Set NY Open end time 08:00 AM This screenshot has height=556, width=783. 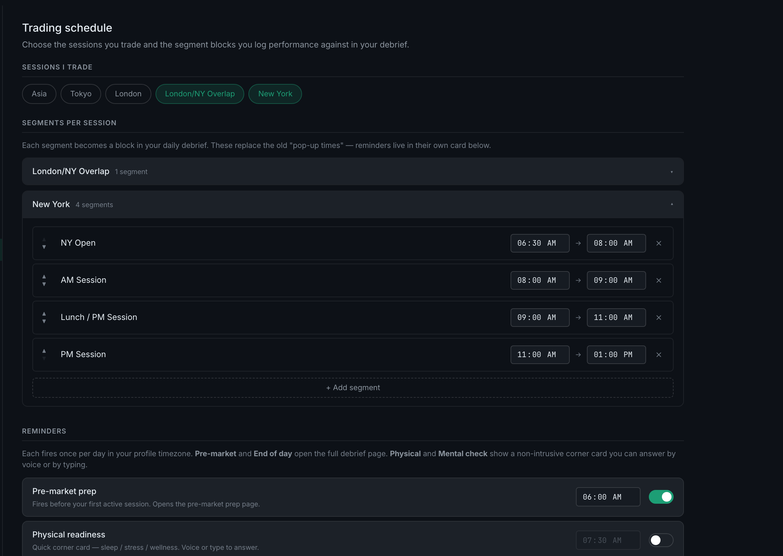(616, 243)
